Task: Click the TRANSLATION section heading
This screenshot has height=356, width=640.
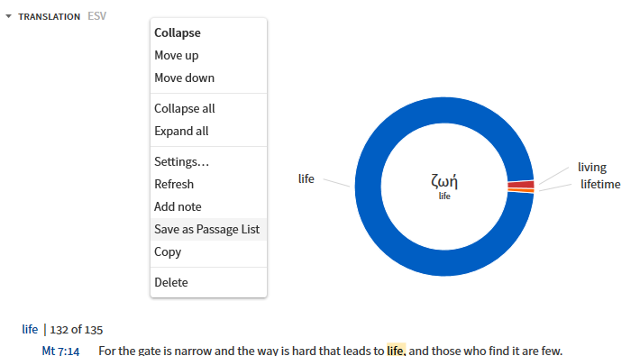Action: tap(49, 17)
